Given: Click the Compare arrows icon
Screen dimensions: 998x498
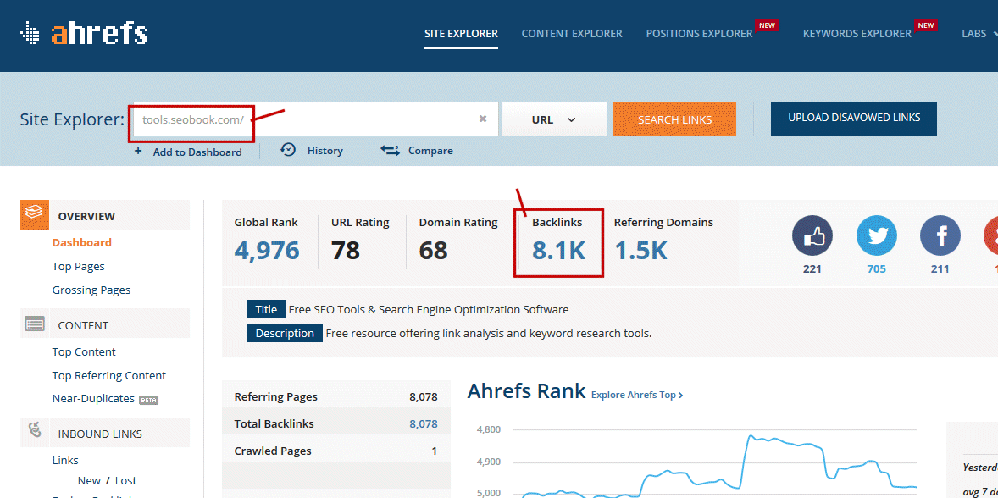Looking at the screenshot, I should click(391, 150).
